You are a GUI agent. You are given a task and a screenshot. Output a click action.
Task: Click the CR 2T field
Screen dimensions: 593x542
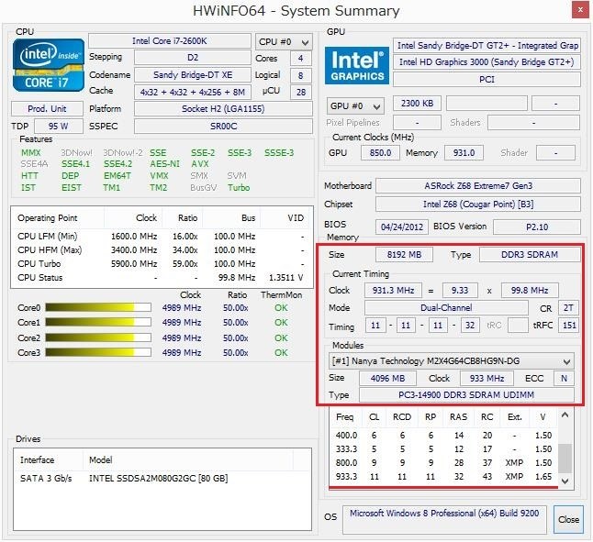[x=568, y=308]
